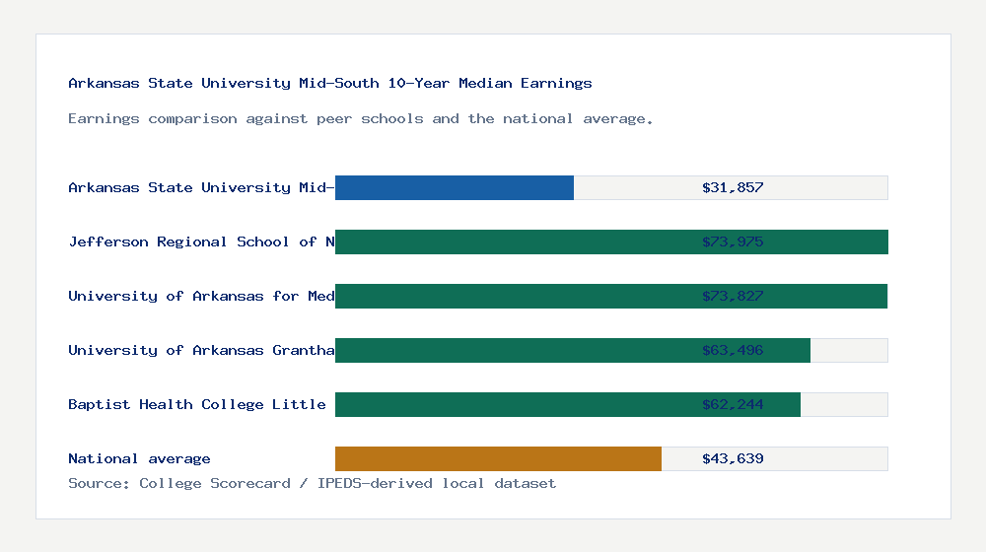The width and height of the screenshot is (986, 552).
Task: Click the $73,827 value
Action: click(x=733, y=296)
